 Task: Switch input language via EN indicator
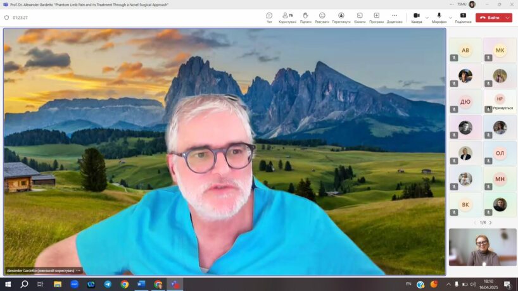(x=408, y=284)
